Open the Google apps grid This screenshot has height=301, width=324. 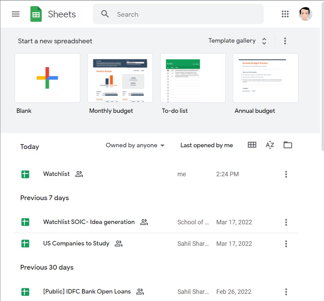(285, 14)
